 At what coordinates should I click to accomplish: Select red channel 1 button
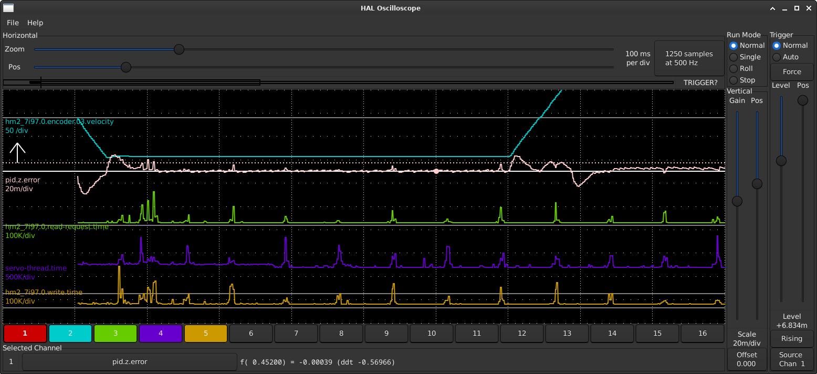[25, 334]
